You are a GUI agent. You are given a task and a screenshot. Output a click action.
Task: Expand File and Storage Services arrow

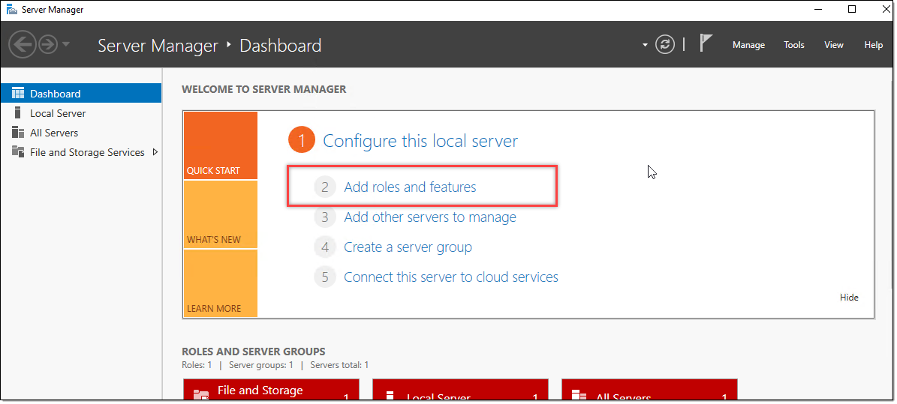pos(155,152)
